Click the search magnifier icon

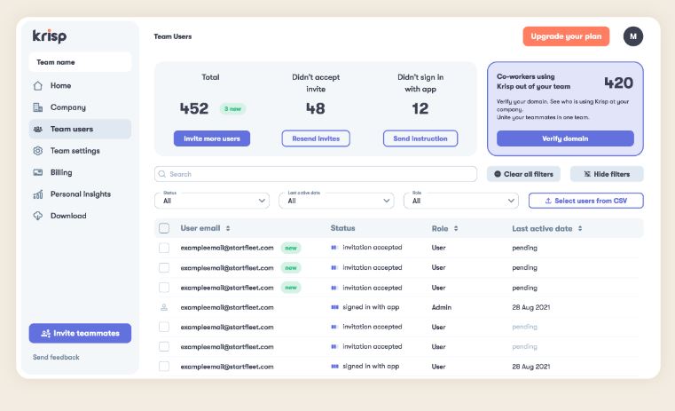coord(161,174)
